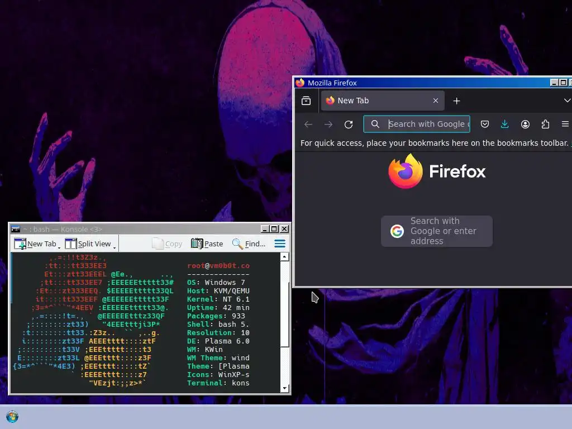Click the 'OS: Windows 7' line
Image resolution: width=572 pixels, height=429 pixels.
(x=216, y=282)
